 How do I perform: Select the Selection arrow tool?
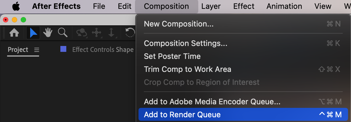pos(33,33)
